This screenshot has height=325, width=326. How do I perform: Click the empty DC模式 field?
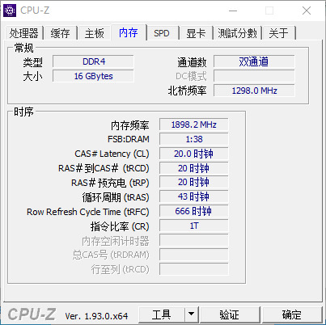coord(254,76)
